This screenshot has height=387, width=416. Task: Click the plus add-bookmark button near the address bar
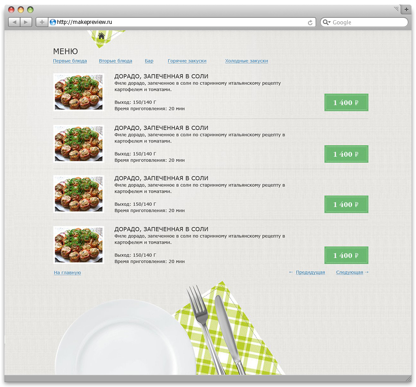tap(42, 22)
